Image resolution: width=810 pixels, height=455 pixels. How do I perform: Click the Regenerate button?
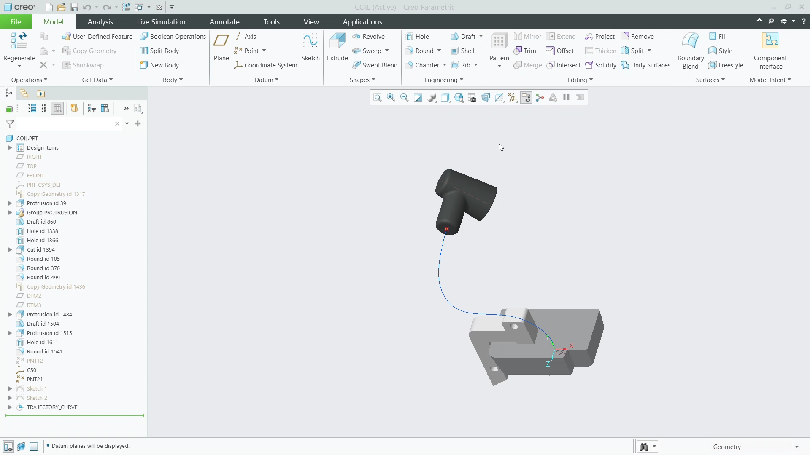coord(19,46)
